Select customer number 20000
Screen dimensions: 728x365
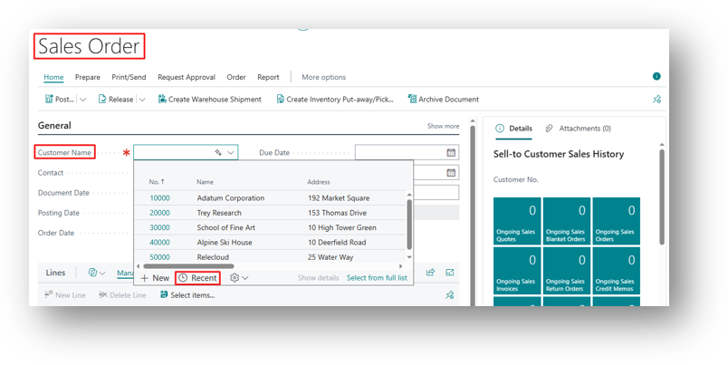click(159, 213)
